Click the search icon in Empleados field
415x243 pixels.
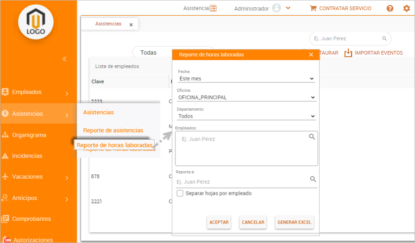tap(312, 137)
